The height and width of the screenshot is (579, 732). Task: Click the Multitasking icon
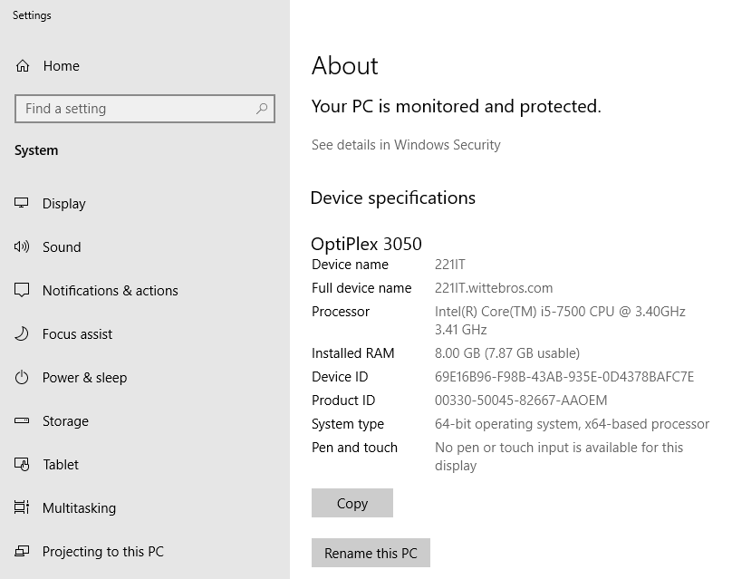(22, 507)
